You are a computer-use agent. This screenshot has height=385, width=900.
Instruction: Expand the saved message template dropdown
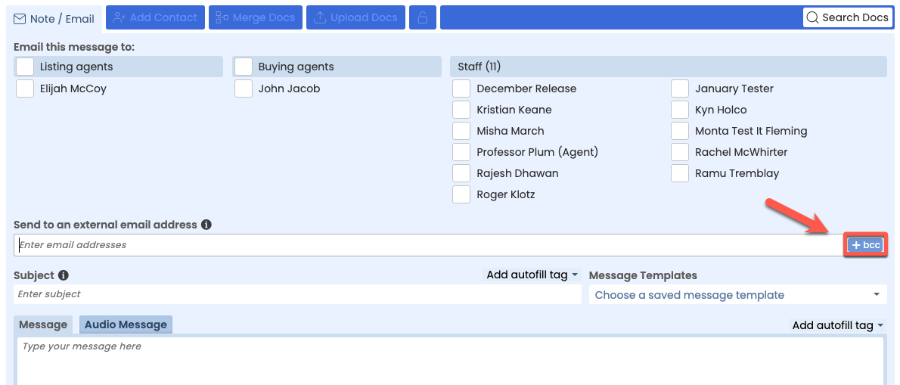(737, 295)
